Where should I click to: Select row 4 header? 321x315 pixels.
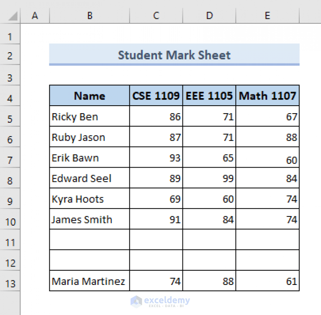click(x=10, y=95)
